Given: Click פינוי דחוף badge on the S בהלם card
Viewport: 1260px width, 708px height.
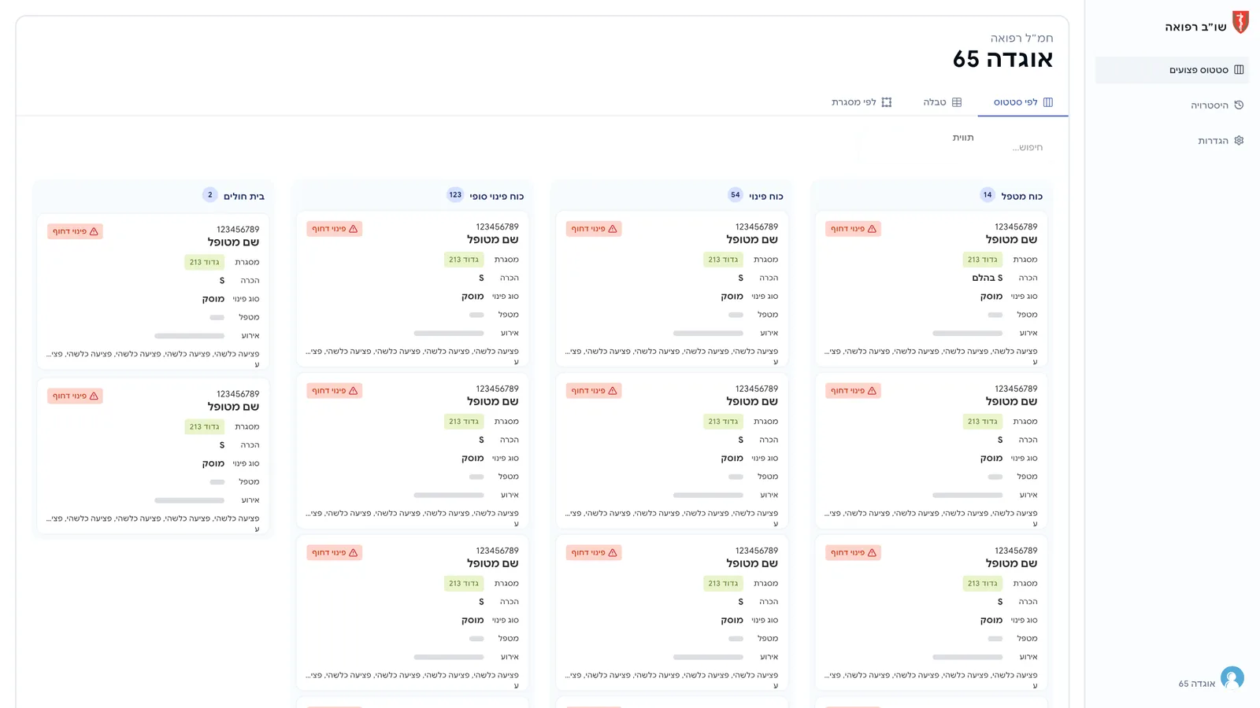Looking at the screenshot, I should point(853,229).
